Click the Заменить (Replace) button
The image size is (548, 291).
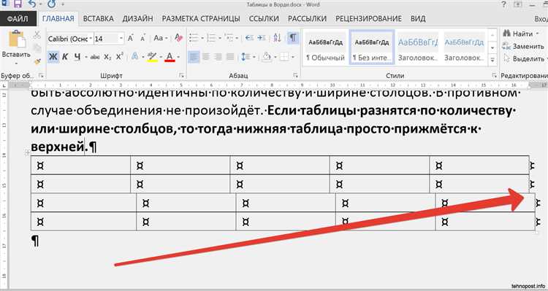tap(523, 47)
